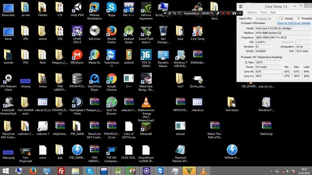Open the Dev-C++ desktop shortcut
Image resolution: width=312 pixels, height=175 pixels.
[129, 10]
